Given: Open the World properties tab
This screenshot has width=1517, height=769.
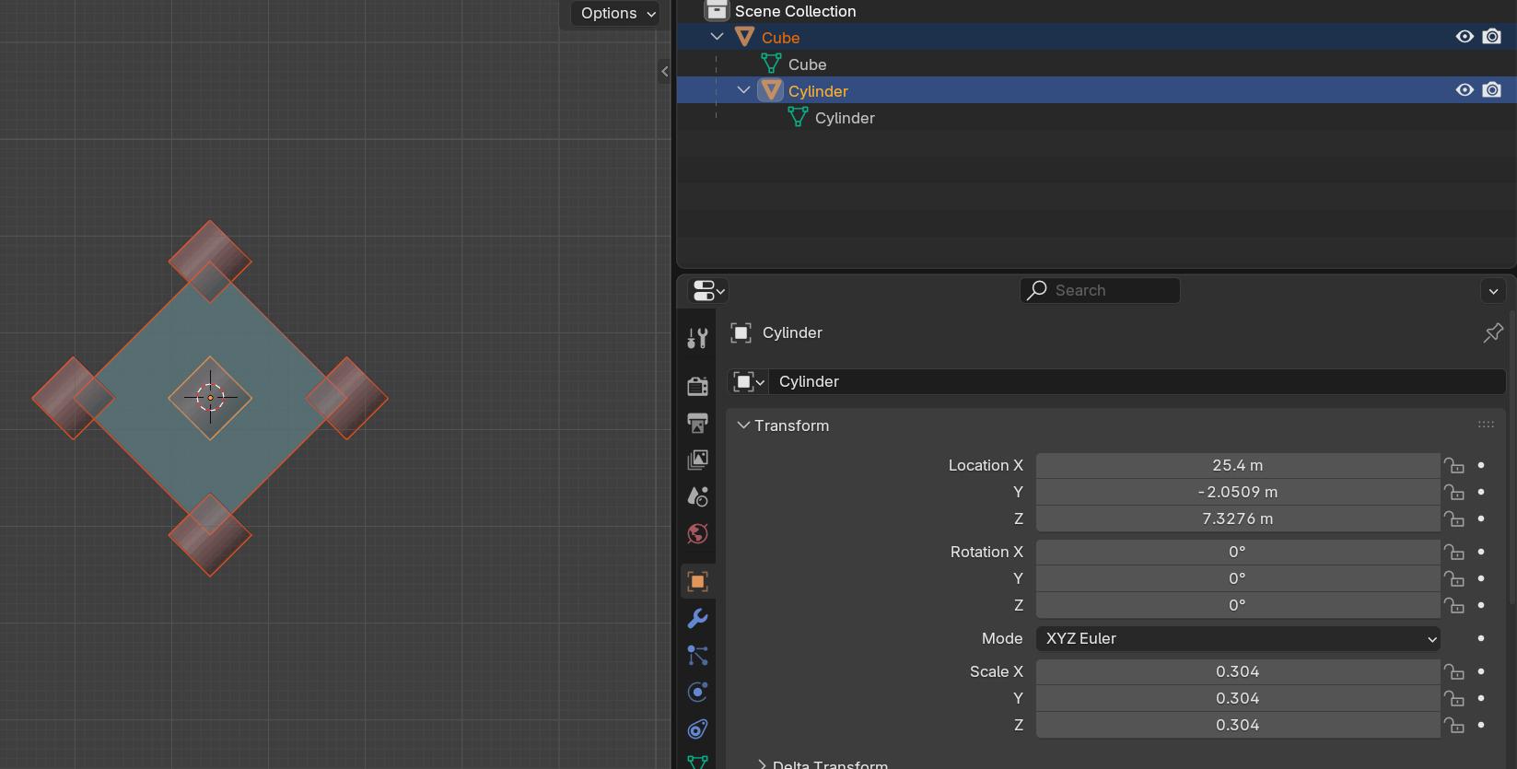Looking at the screenshot, I should (697, 534).
